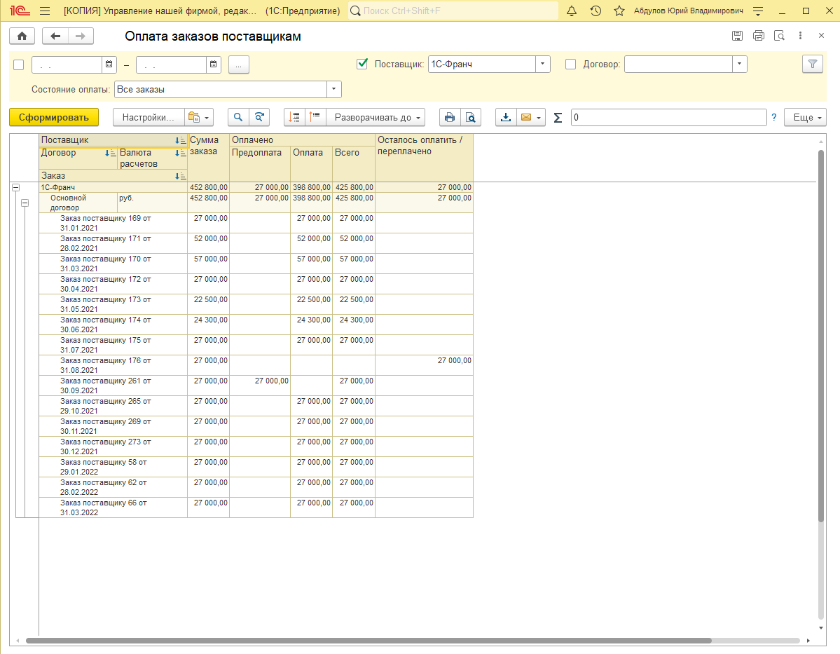
Task: Calculate sum with the sigma icon
Action: (x=558, y=117)
